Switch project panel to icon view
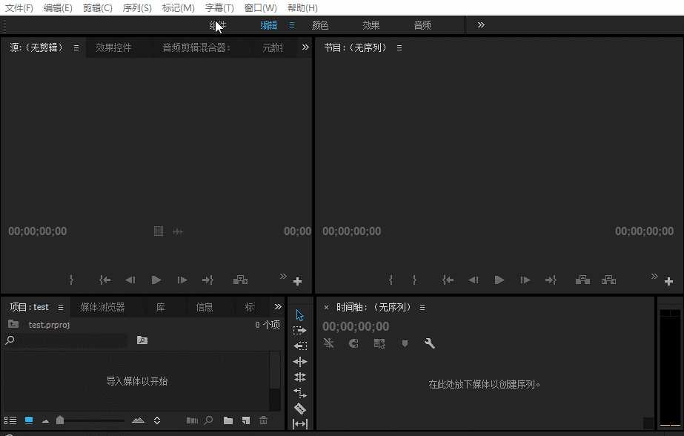 tap(29, 420)
